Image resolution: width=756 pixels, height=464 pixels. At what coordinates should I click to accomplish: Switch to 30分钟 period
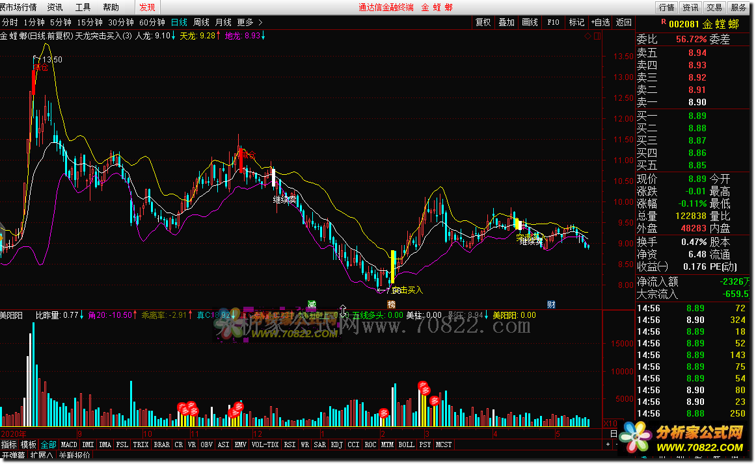[x=120, y=22]
